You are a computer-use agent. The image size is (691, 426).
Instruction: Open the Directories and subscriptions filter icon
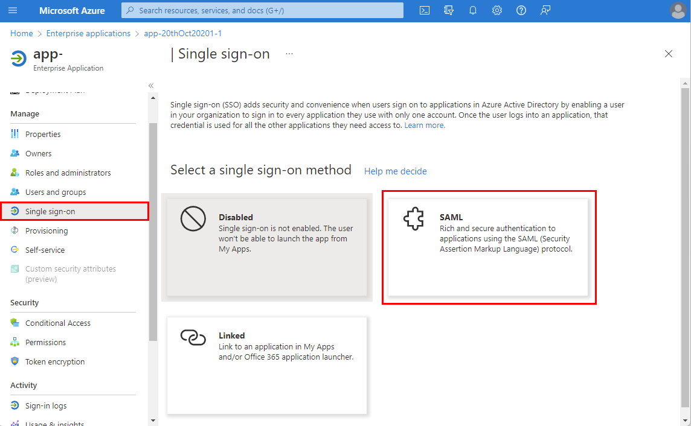point(449,10)
